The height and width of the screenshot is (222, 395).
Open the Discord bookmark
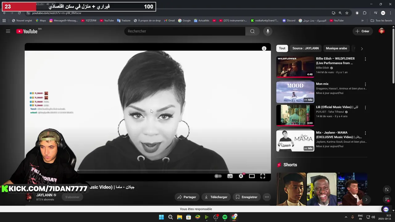pos(289,21)
